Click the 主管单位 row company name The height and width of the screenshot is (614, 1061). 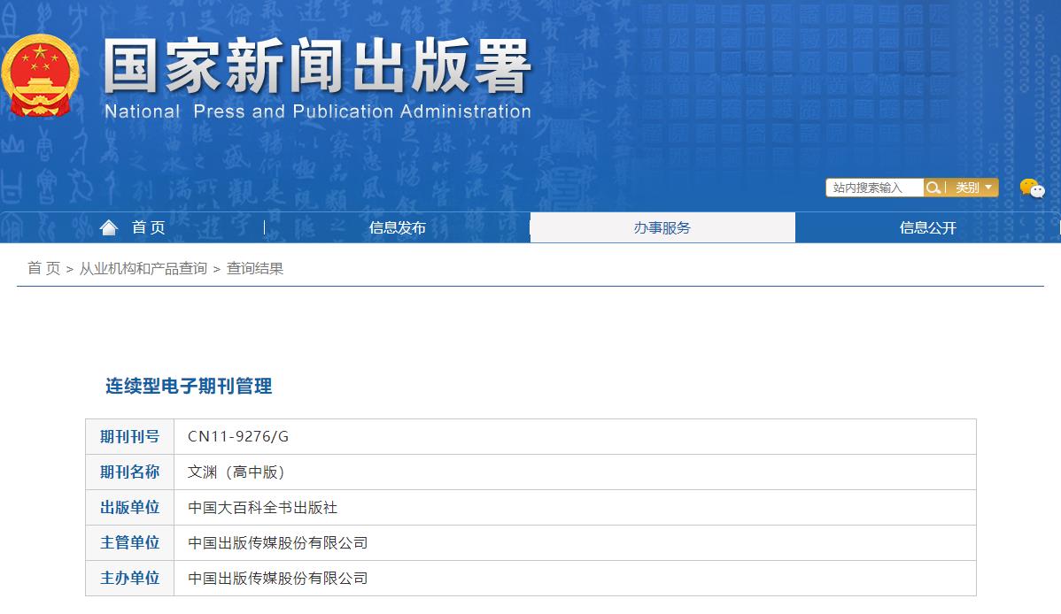coord(277,542)
